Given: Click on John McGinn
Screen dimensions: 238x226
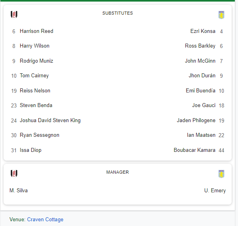Looking at the screenshot, I should point(200,61).
